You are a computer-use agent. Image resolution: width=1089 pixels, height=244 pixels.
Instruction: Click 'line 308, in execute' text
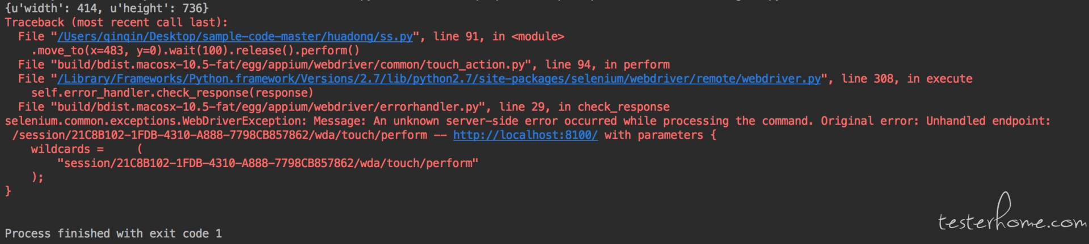pyautogui.click(x=906, y=79)
